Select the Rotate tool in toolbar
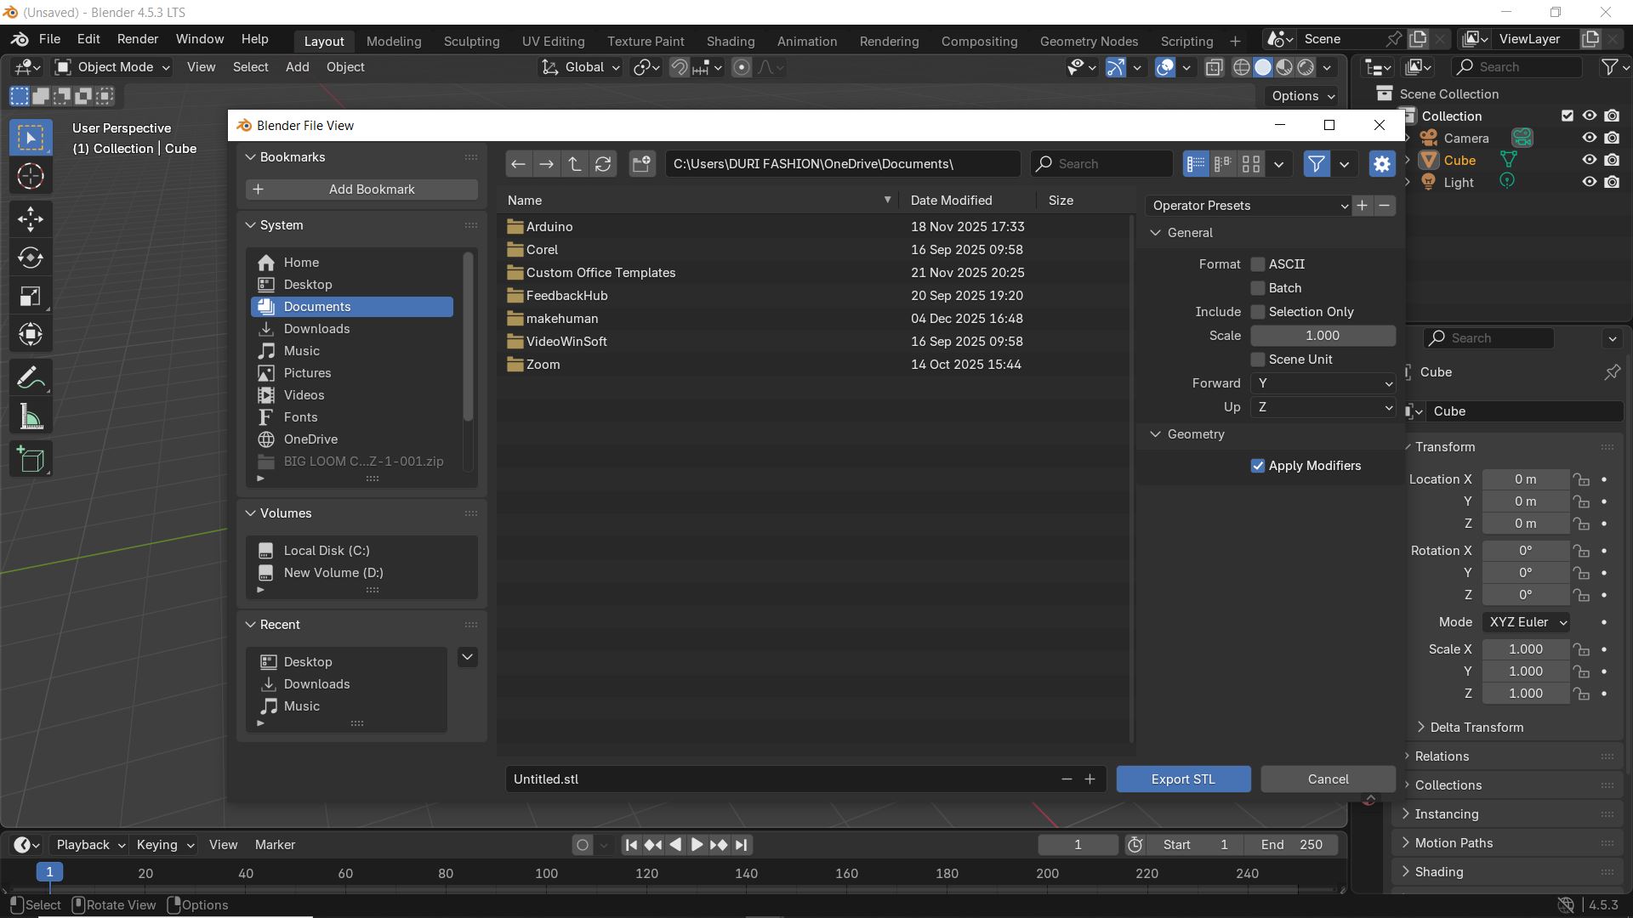The image size is (1633, 918). click(x=31, y=258)
